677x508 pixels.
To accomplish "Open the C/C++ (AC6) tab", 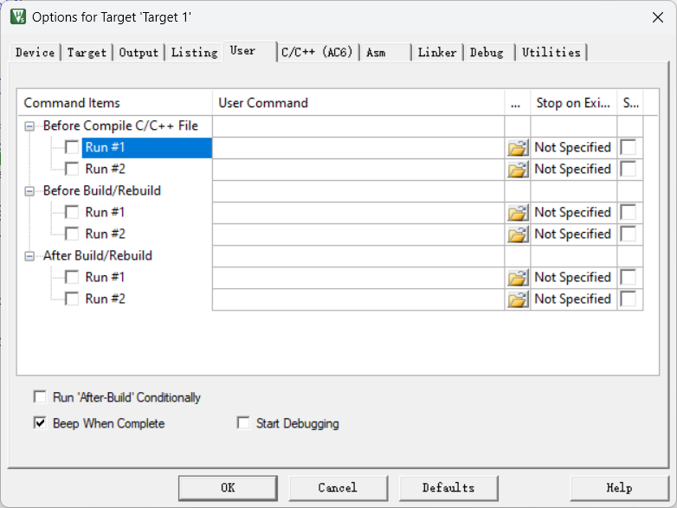I will [x=317, y=53].
